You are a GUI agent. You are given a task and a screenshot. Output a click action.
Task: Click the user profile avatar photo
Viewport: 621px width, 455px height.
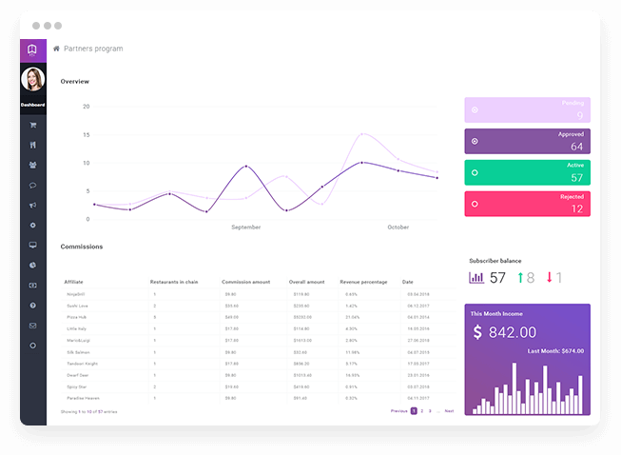click(x=32, y=79)
